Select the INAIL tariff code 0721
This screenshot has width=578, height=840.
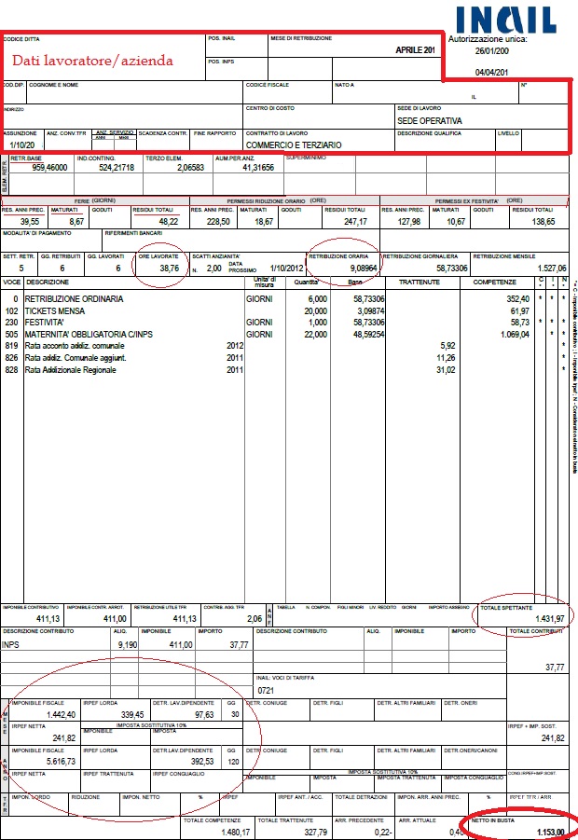tap(268, 690)
